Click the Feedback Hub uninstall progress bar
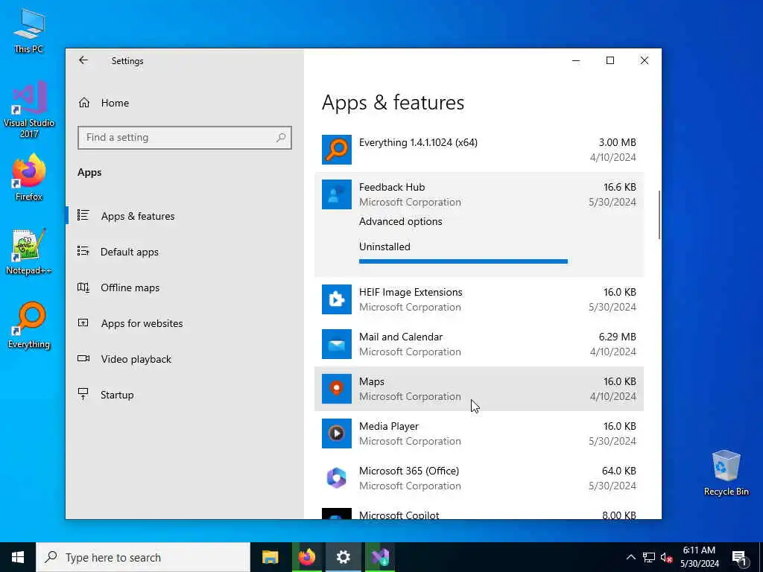763x572 pixels. click(x=463, y=261)
